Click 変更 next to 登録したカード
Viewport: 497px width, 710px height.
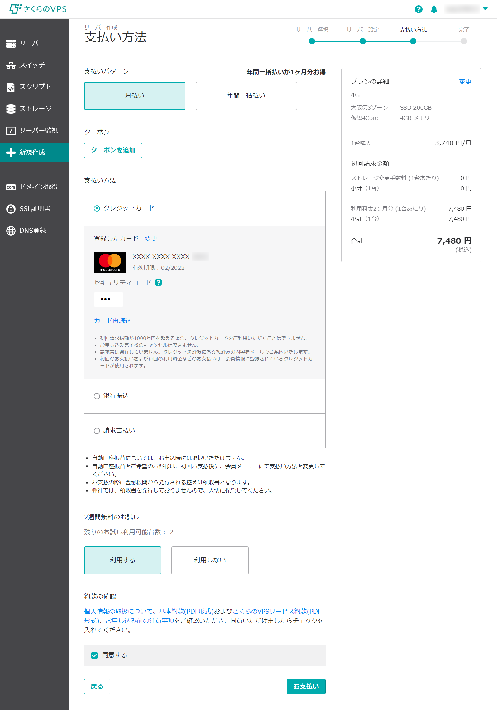[x=151, y=239]
